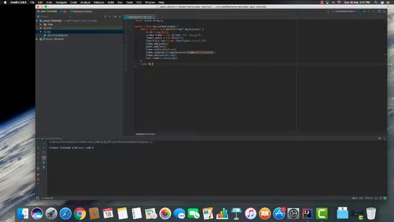Viewport: 394px width, 222px height.
Task: Open Project Structure icon in toolbar
Action: pos(379,11)
